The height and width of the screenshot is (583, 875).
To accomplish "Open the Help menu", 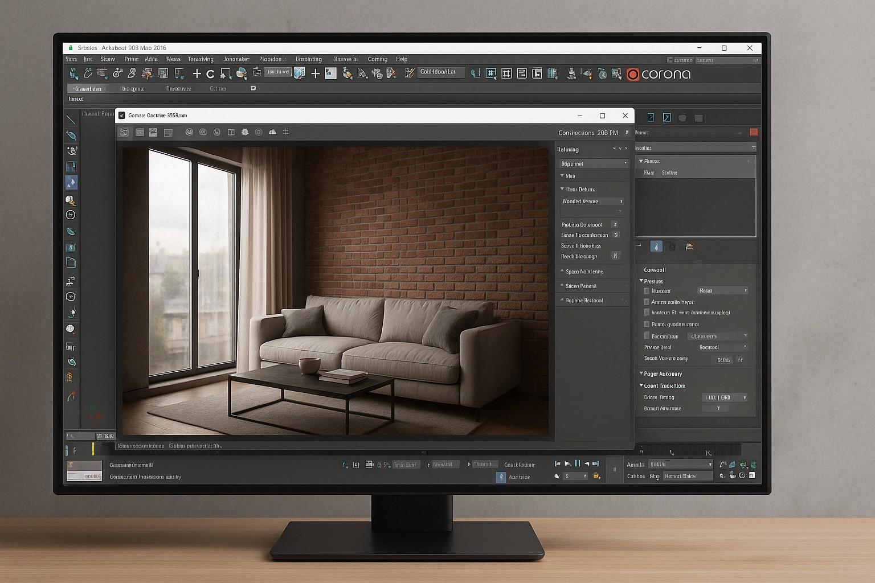I will coord(402,59).
